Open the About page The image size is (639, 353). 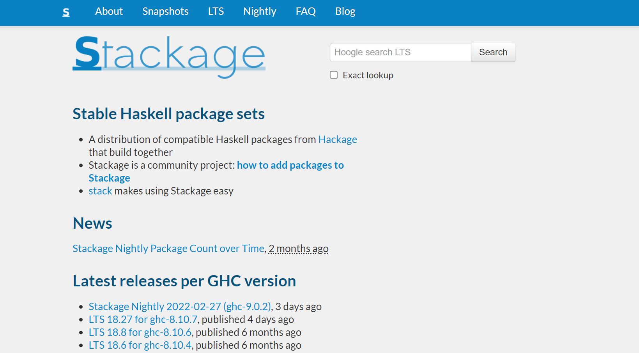(x=109, y=12)
